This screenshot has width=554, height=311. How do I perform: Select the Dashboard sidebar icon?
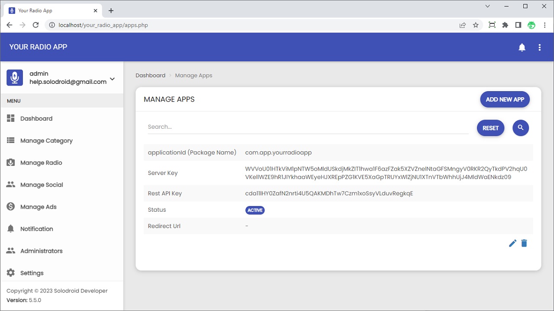coord(10,118)
